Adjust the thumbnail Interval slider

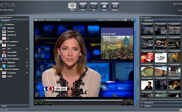pyautogui.click(x=149, y=99)
